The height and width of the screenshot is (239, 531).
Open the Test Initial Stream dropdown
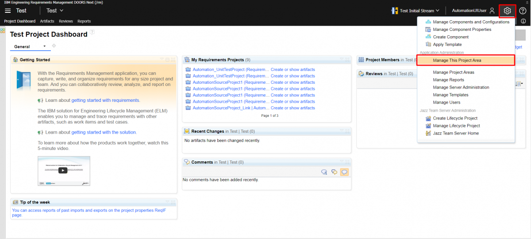[x=416, y=11]
